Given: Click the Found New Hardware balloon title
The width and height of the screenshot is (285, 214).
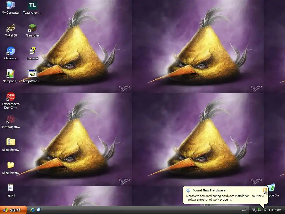Looking at the screenshot, I should pos(209,190).
